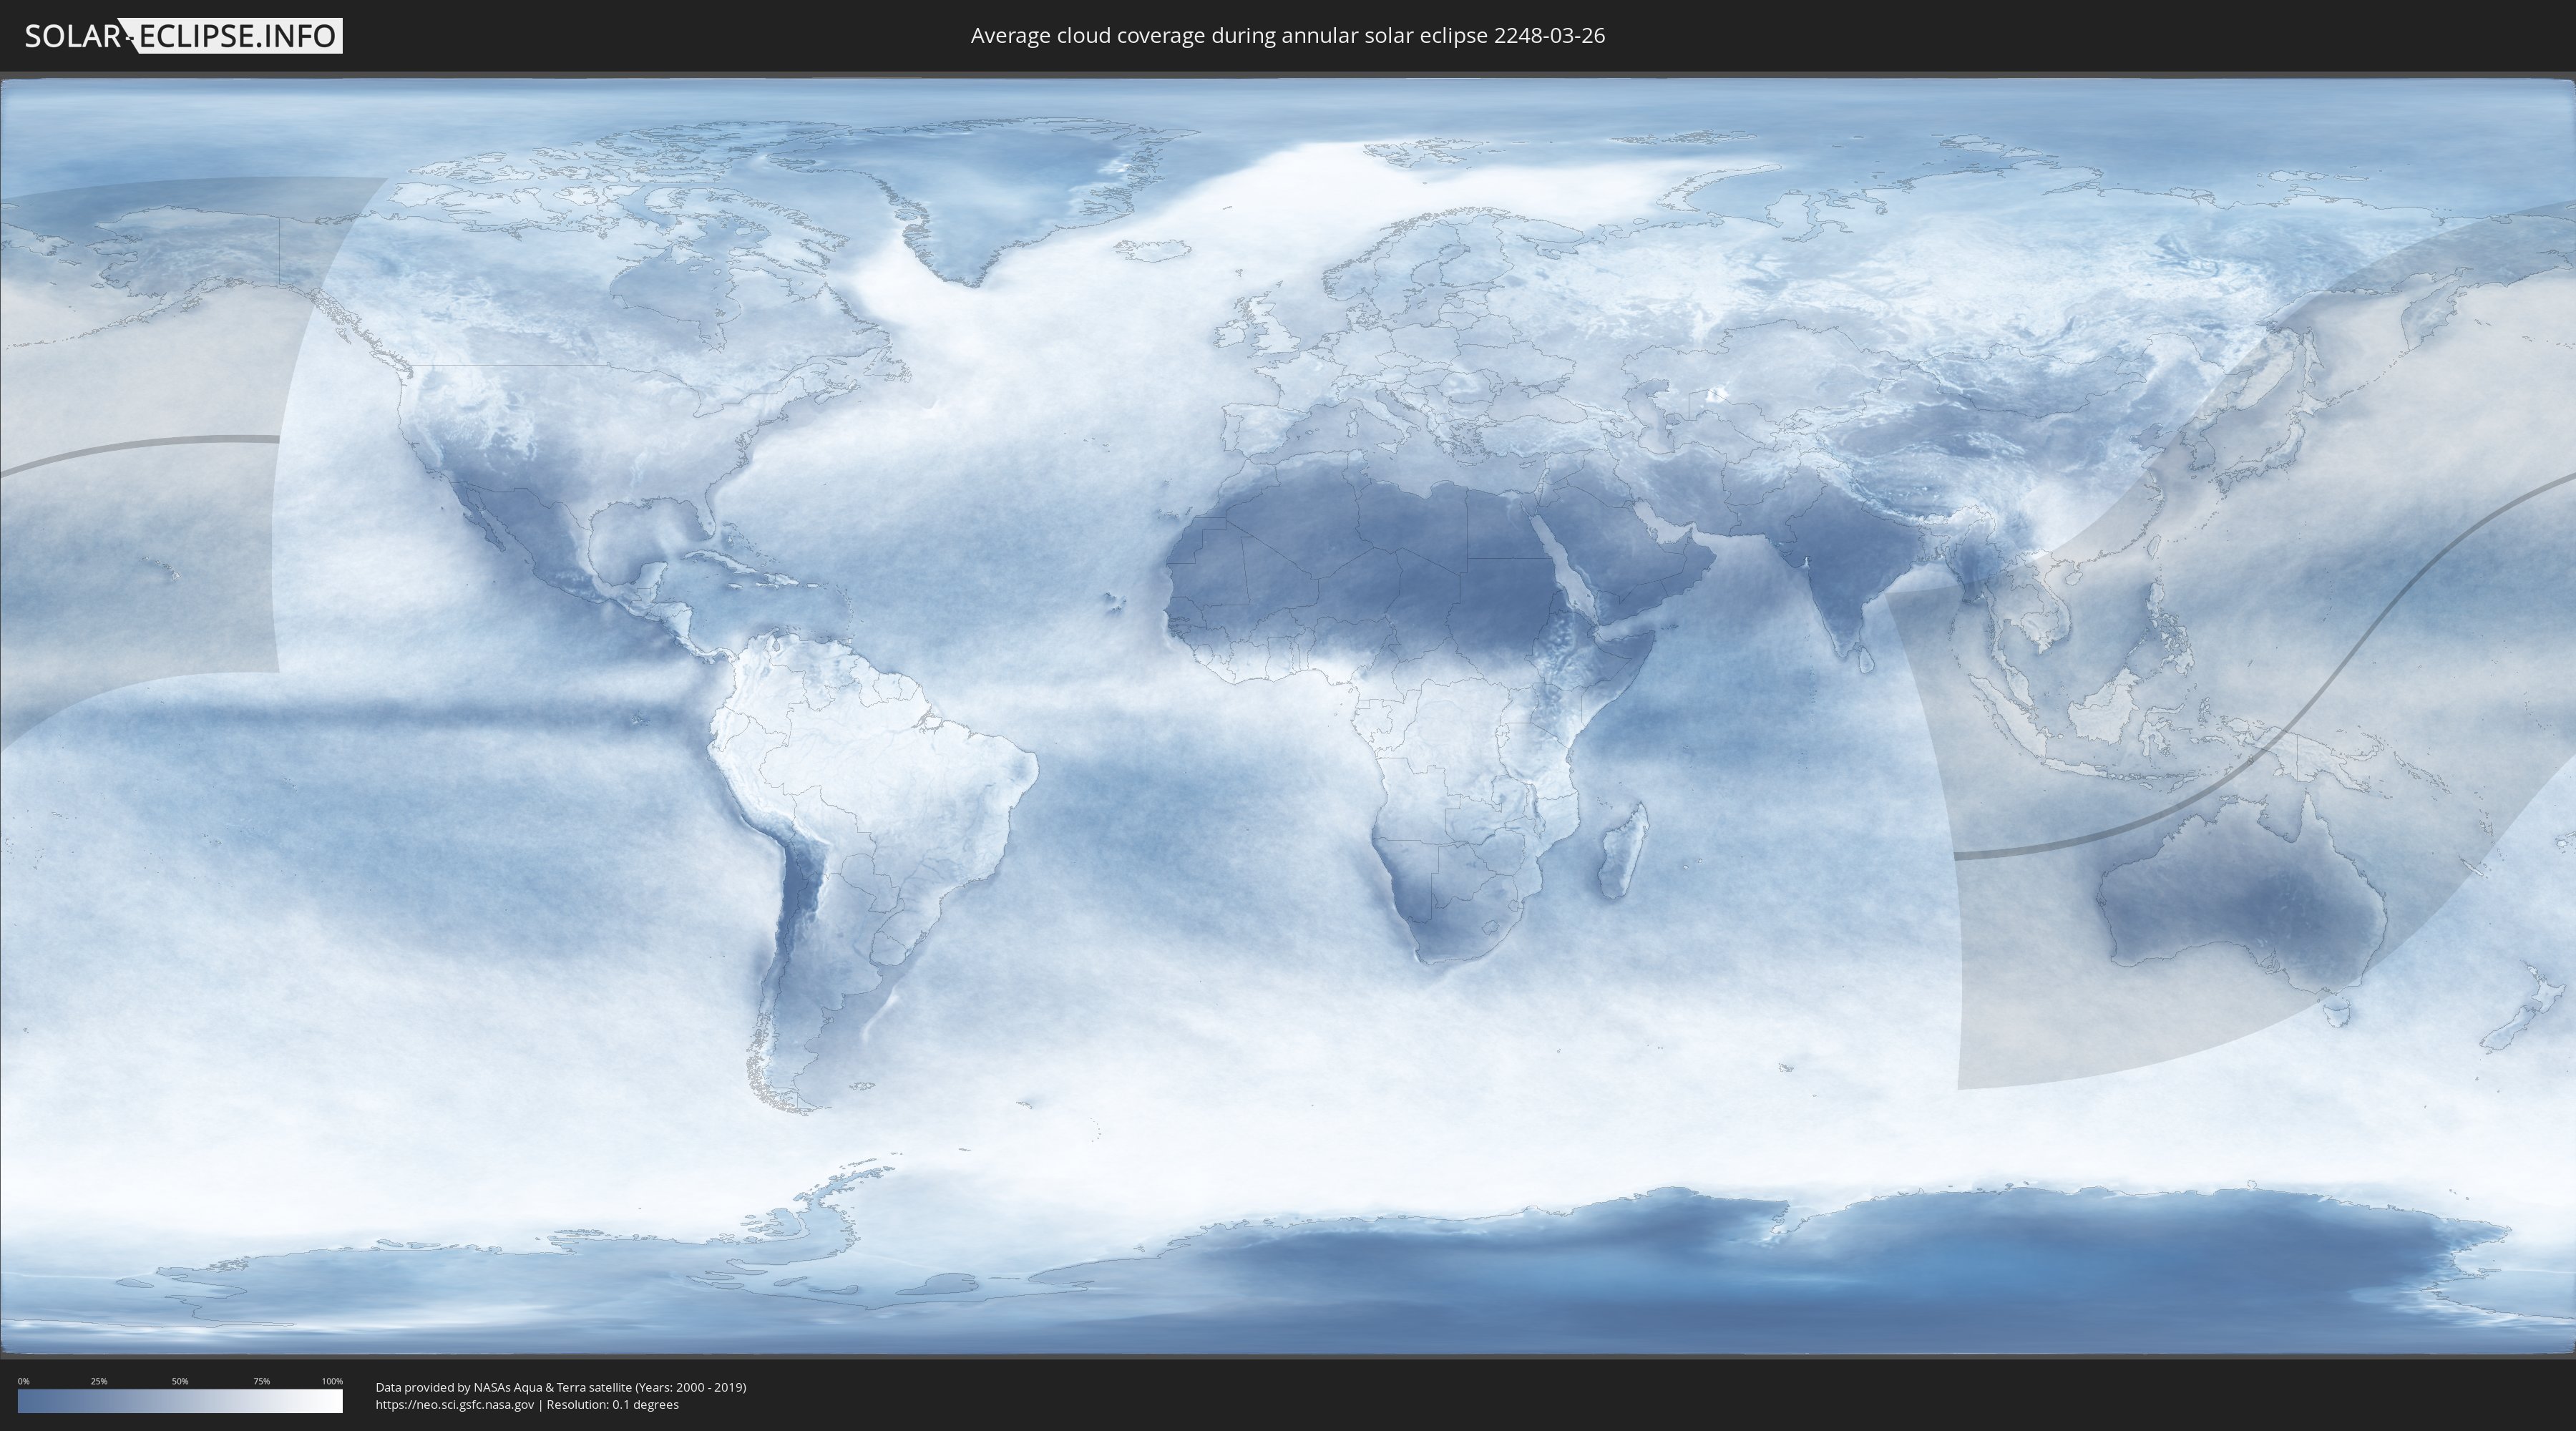Click the 100% legend label

click(x=332, y=1381)
